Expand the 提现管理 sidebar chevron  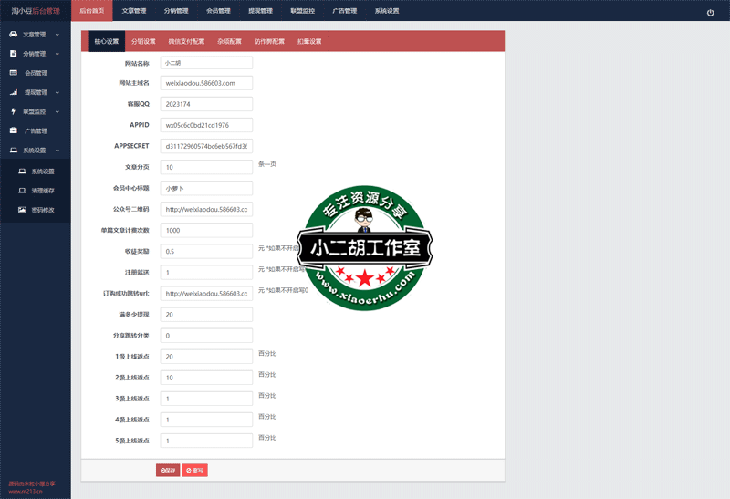click(57, 92)
